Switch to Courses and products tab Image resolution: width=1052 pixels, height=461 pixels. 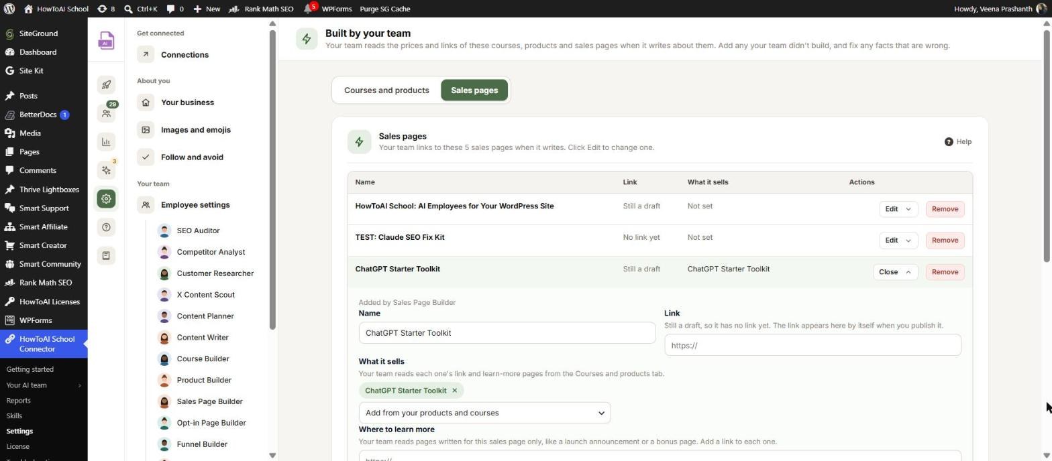(x=386, y=90)
